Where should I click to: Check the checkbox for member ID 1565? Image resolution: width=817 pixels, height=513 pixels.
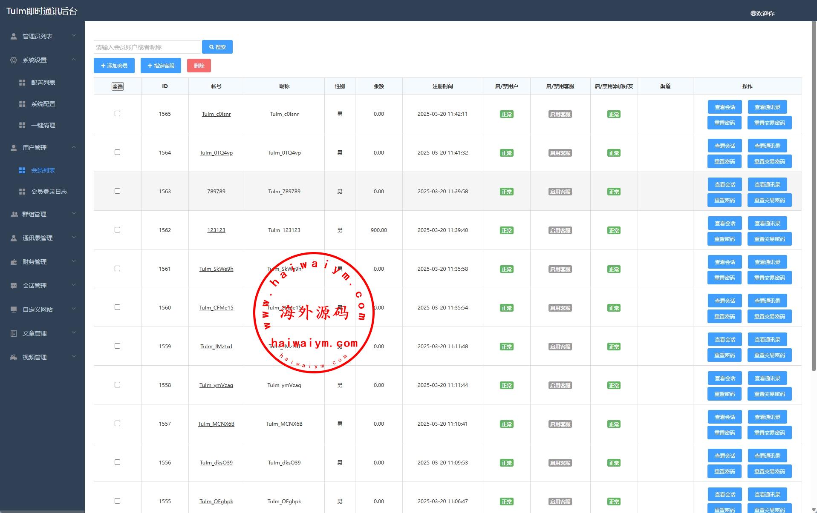point(117,114)
